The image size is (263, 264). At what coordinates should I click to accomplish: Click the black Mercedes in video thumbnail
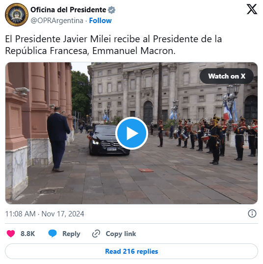click(108, 140)
